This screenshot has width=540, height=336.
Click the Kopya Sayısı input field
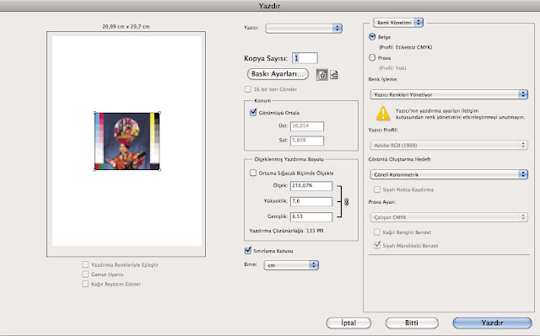305,58
